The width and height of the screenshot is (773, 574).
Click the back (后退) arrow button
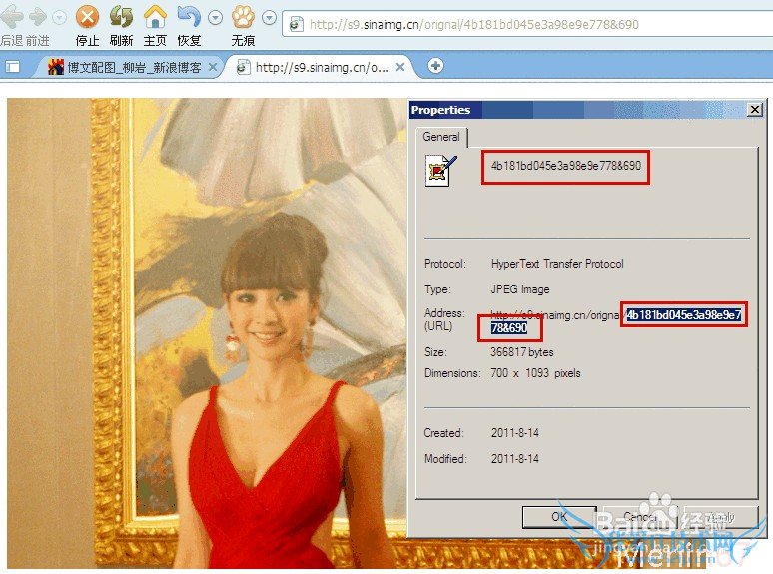[x=12, y=18]
